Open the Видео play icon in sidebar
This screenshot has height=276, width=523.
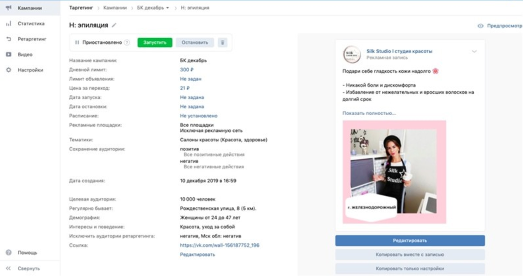tap(8, 55)
